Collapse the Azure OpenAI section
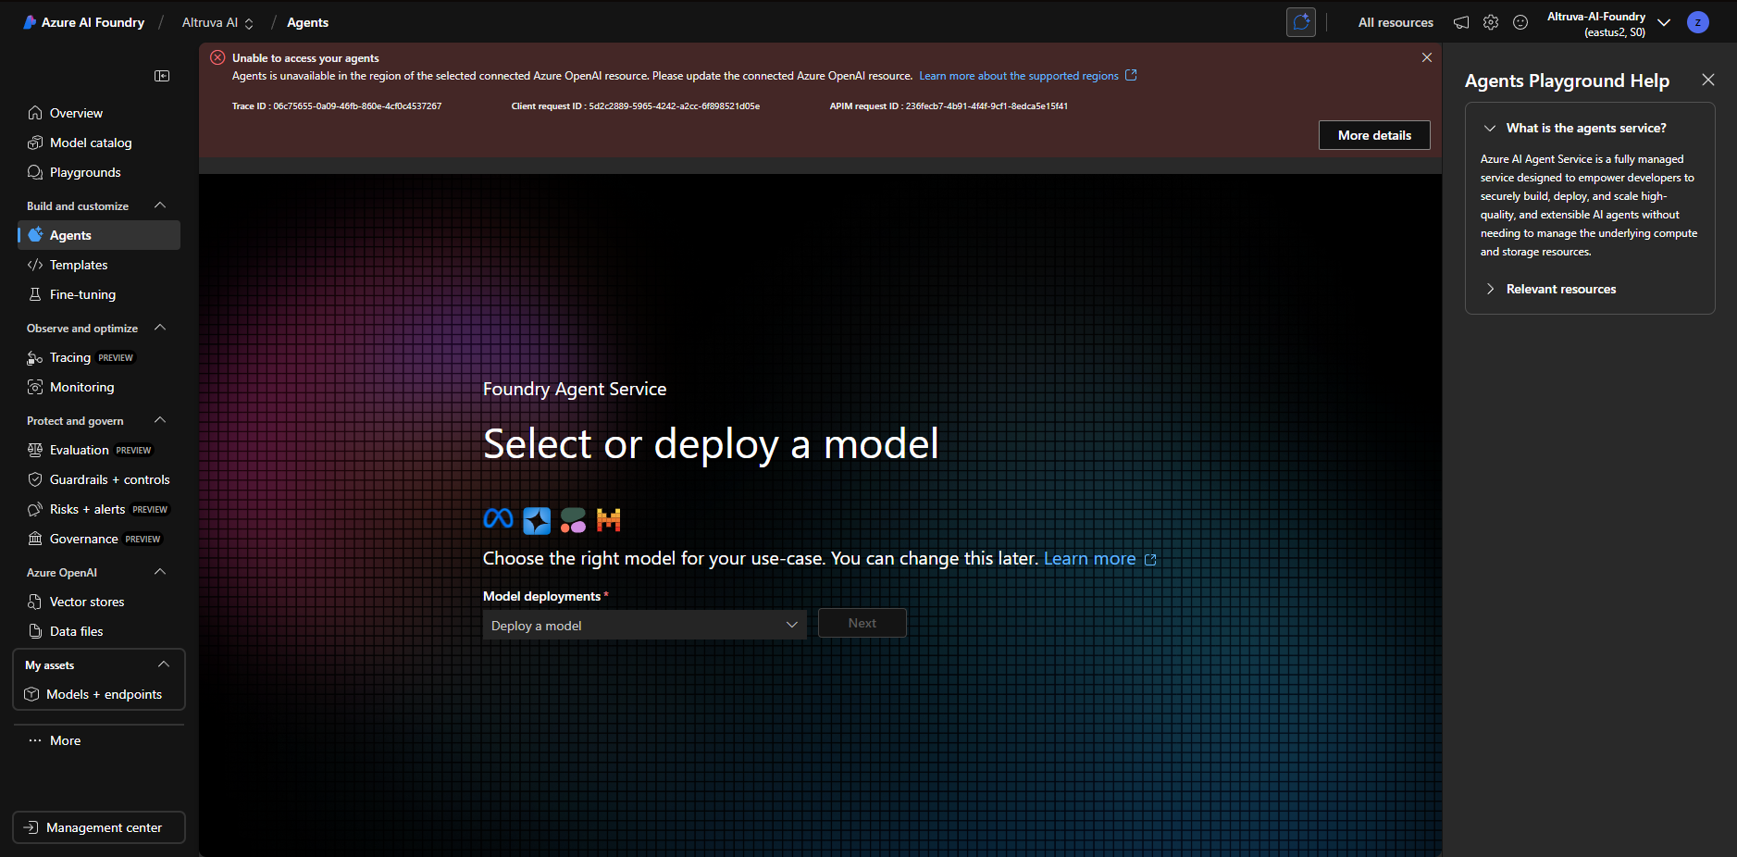This screenshot has width=1737, height=857. coord(160,572)
